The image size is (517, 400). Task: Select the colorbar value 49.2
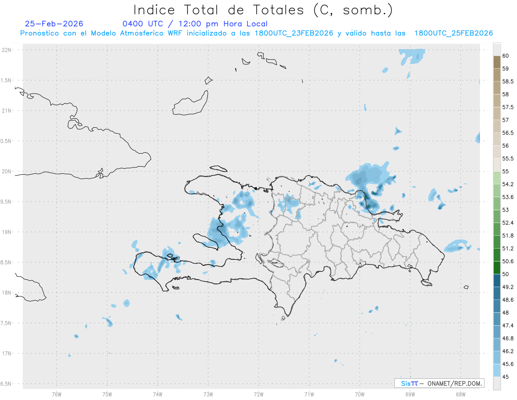click(x=508, y=287)
